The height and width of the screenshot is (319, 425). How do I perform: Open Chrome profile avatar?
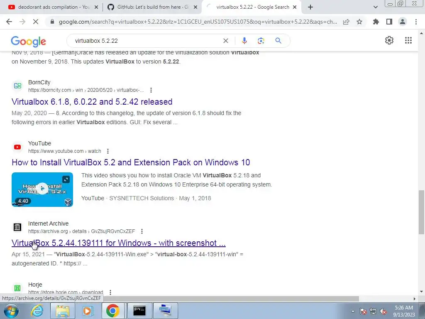[x=403, y=22]
